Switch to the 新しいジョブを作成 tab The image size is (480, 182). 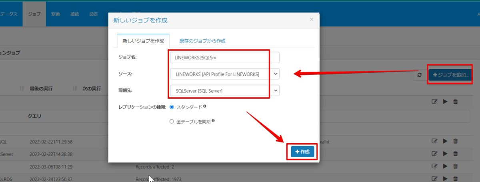[x=143, y=41]
